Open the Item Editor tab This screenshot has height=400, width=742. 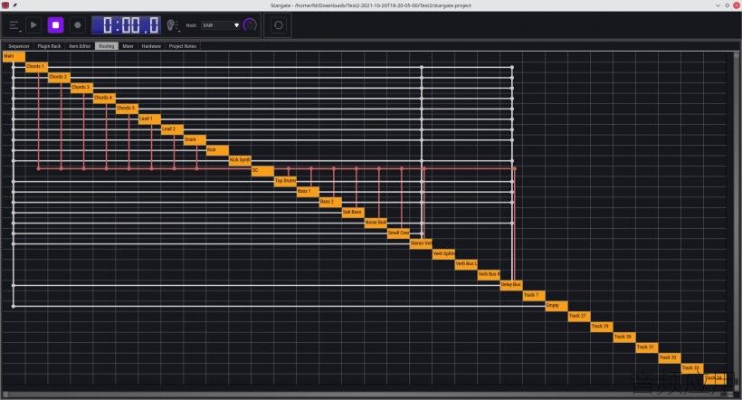[x=80, y=46]
